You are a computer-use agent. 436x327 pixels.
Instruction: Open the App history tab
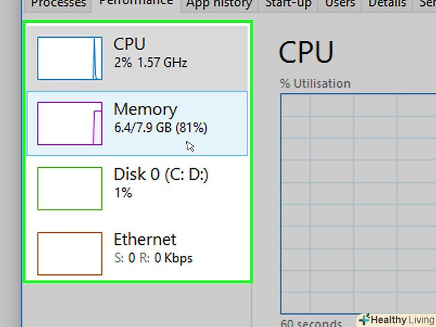click(x=219, y=4)
